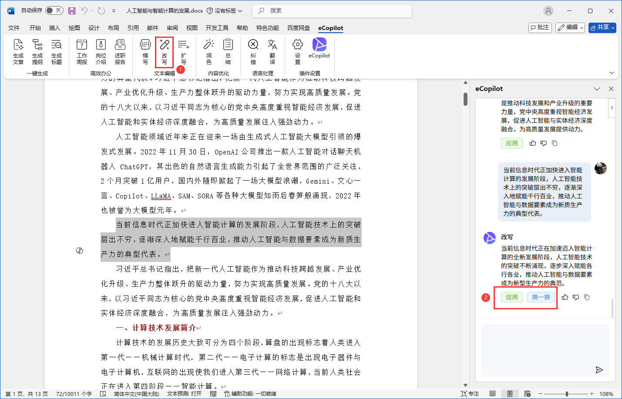Collapse the ribbon using bottom-right chevron

(612, 73)
